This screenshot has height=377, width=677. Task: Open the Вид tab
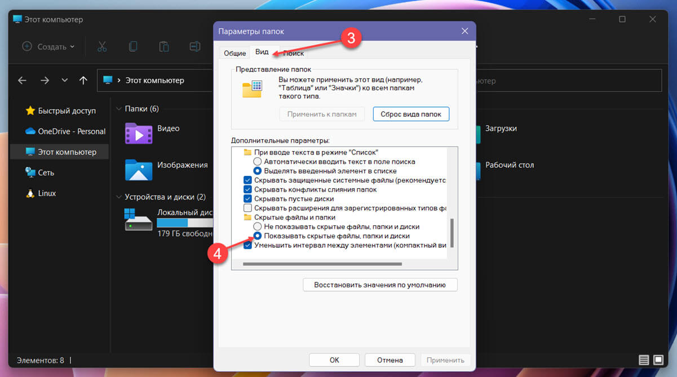pos(262,52)
